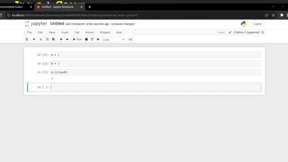Viewport: 288px width, 162px height.
Task: Click the In [2]: prompt label
Action: (43, 63)
